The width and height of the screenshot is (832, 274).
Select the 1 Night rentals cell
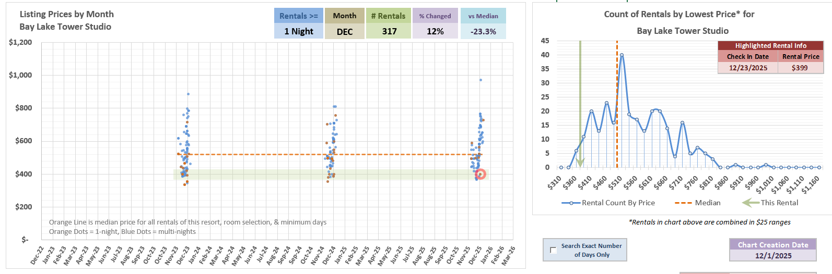pyautogui.click(x=299, y=31)
